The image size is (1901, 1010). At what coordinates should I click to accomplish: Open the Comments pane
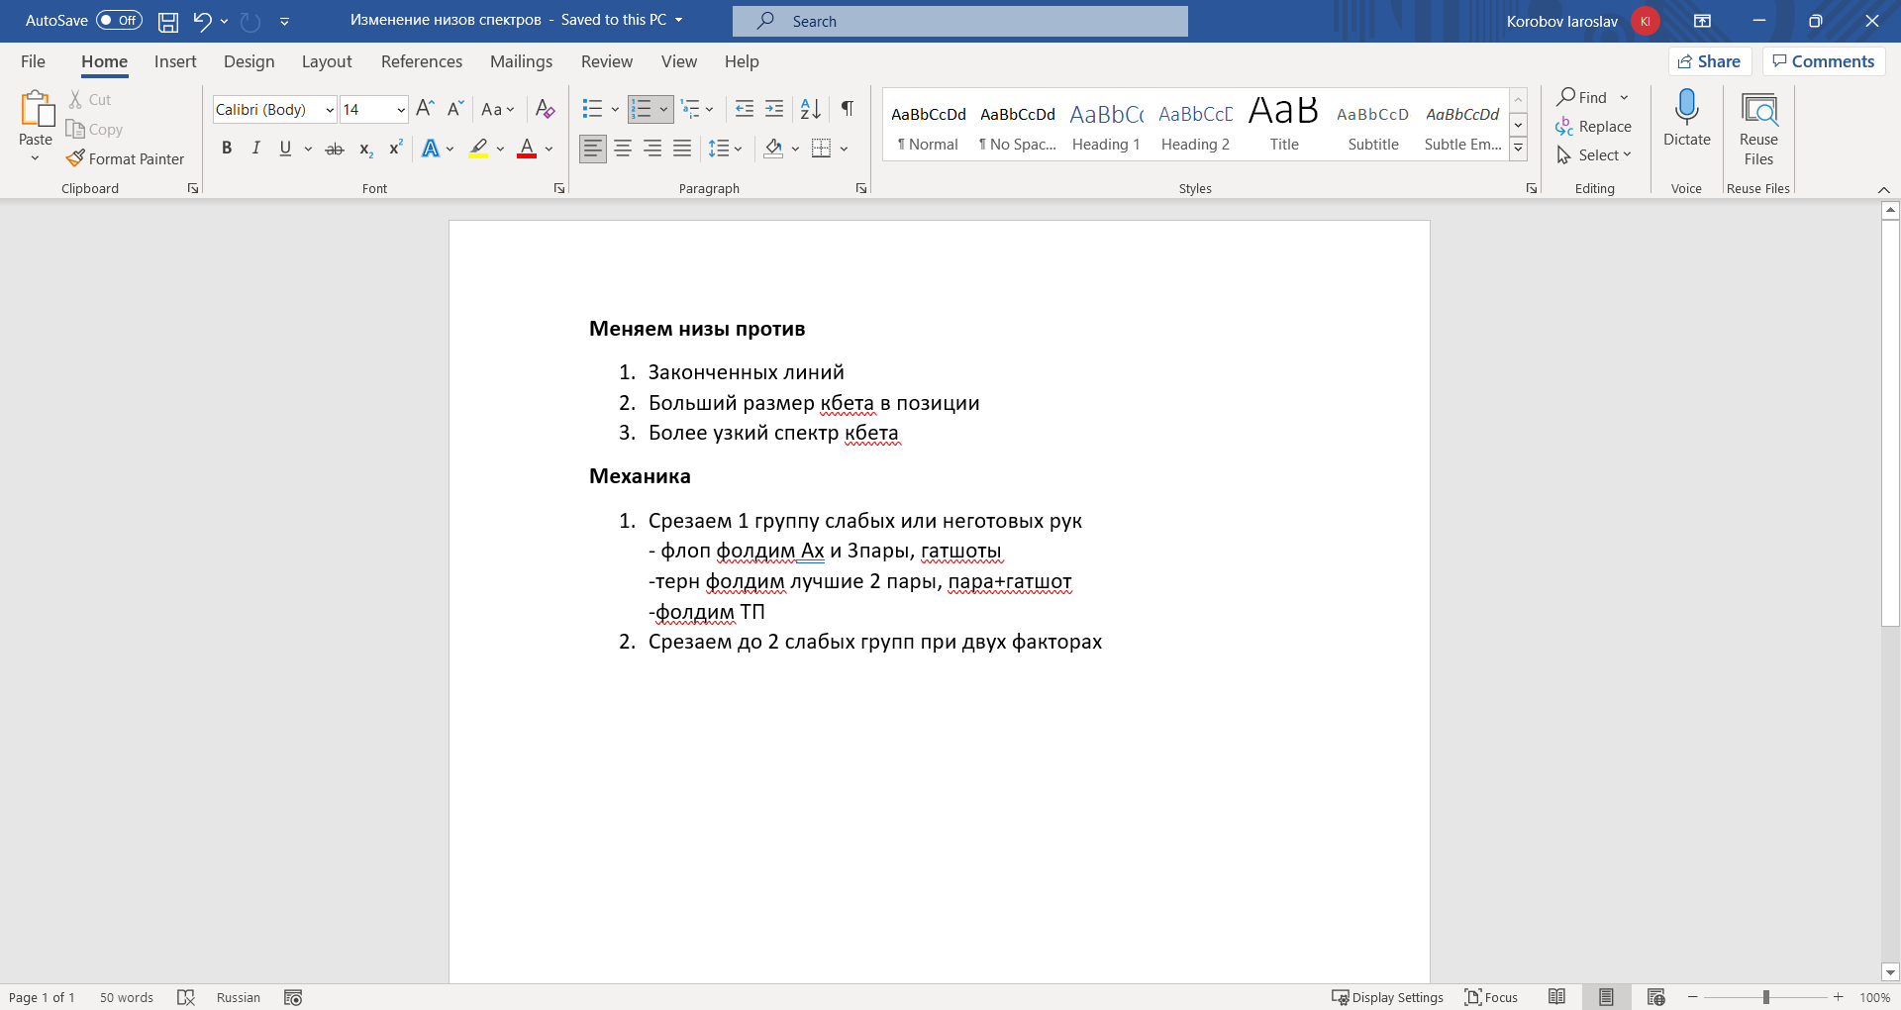coord(1824,61)
